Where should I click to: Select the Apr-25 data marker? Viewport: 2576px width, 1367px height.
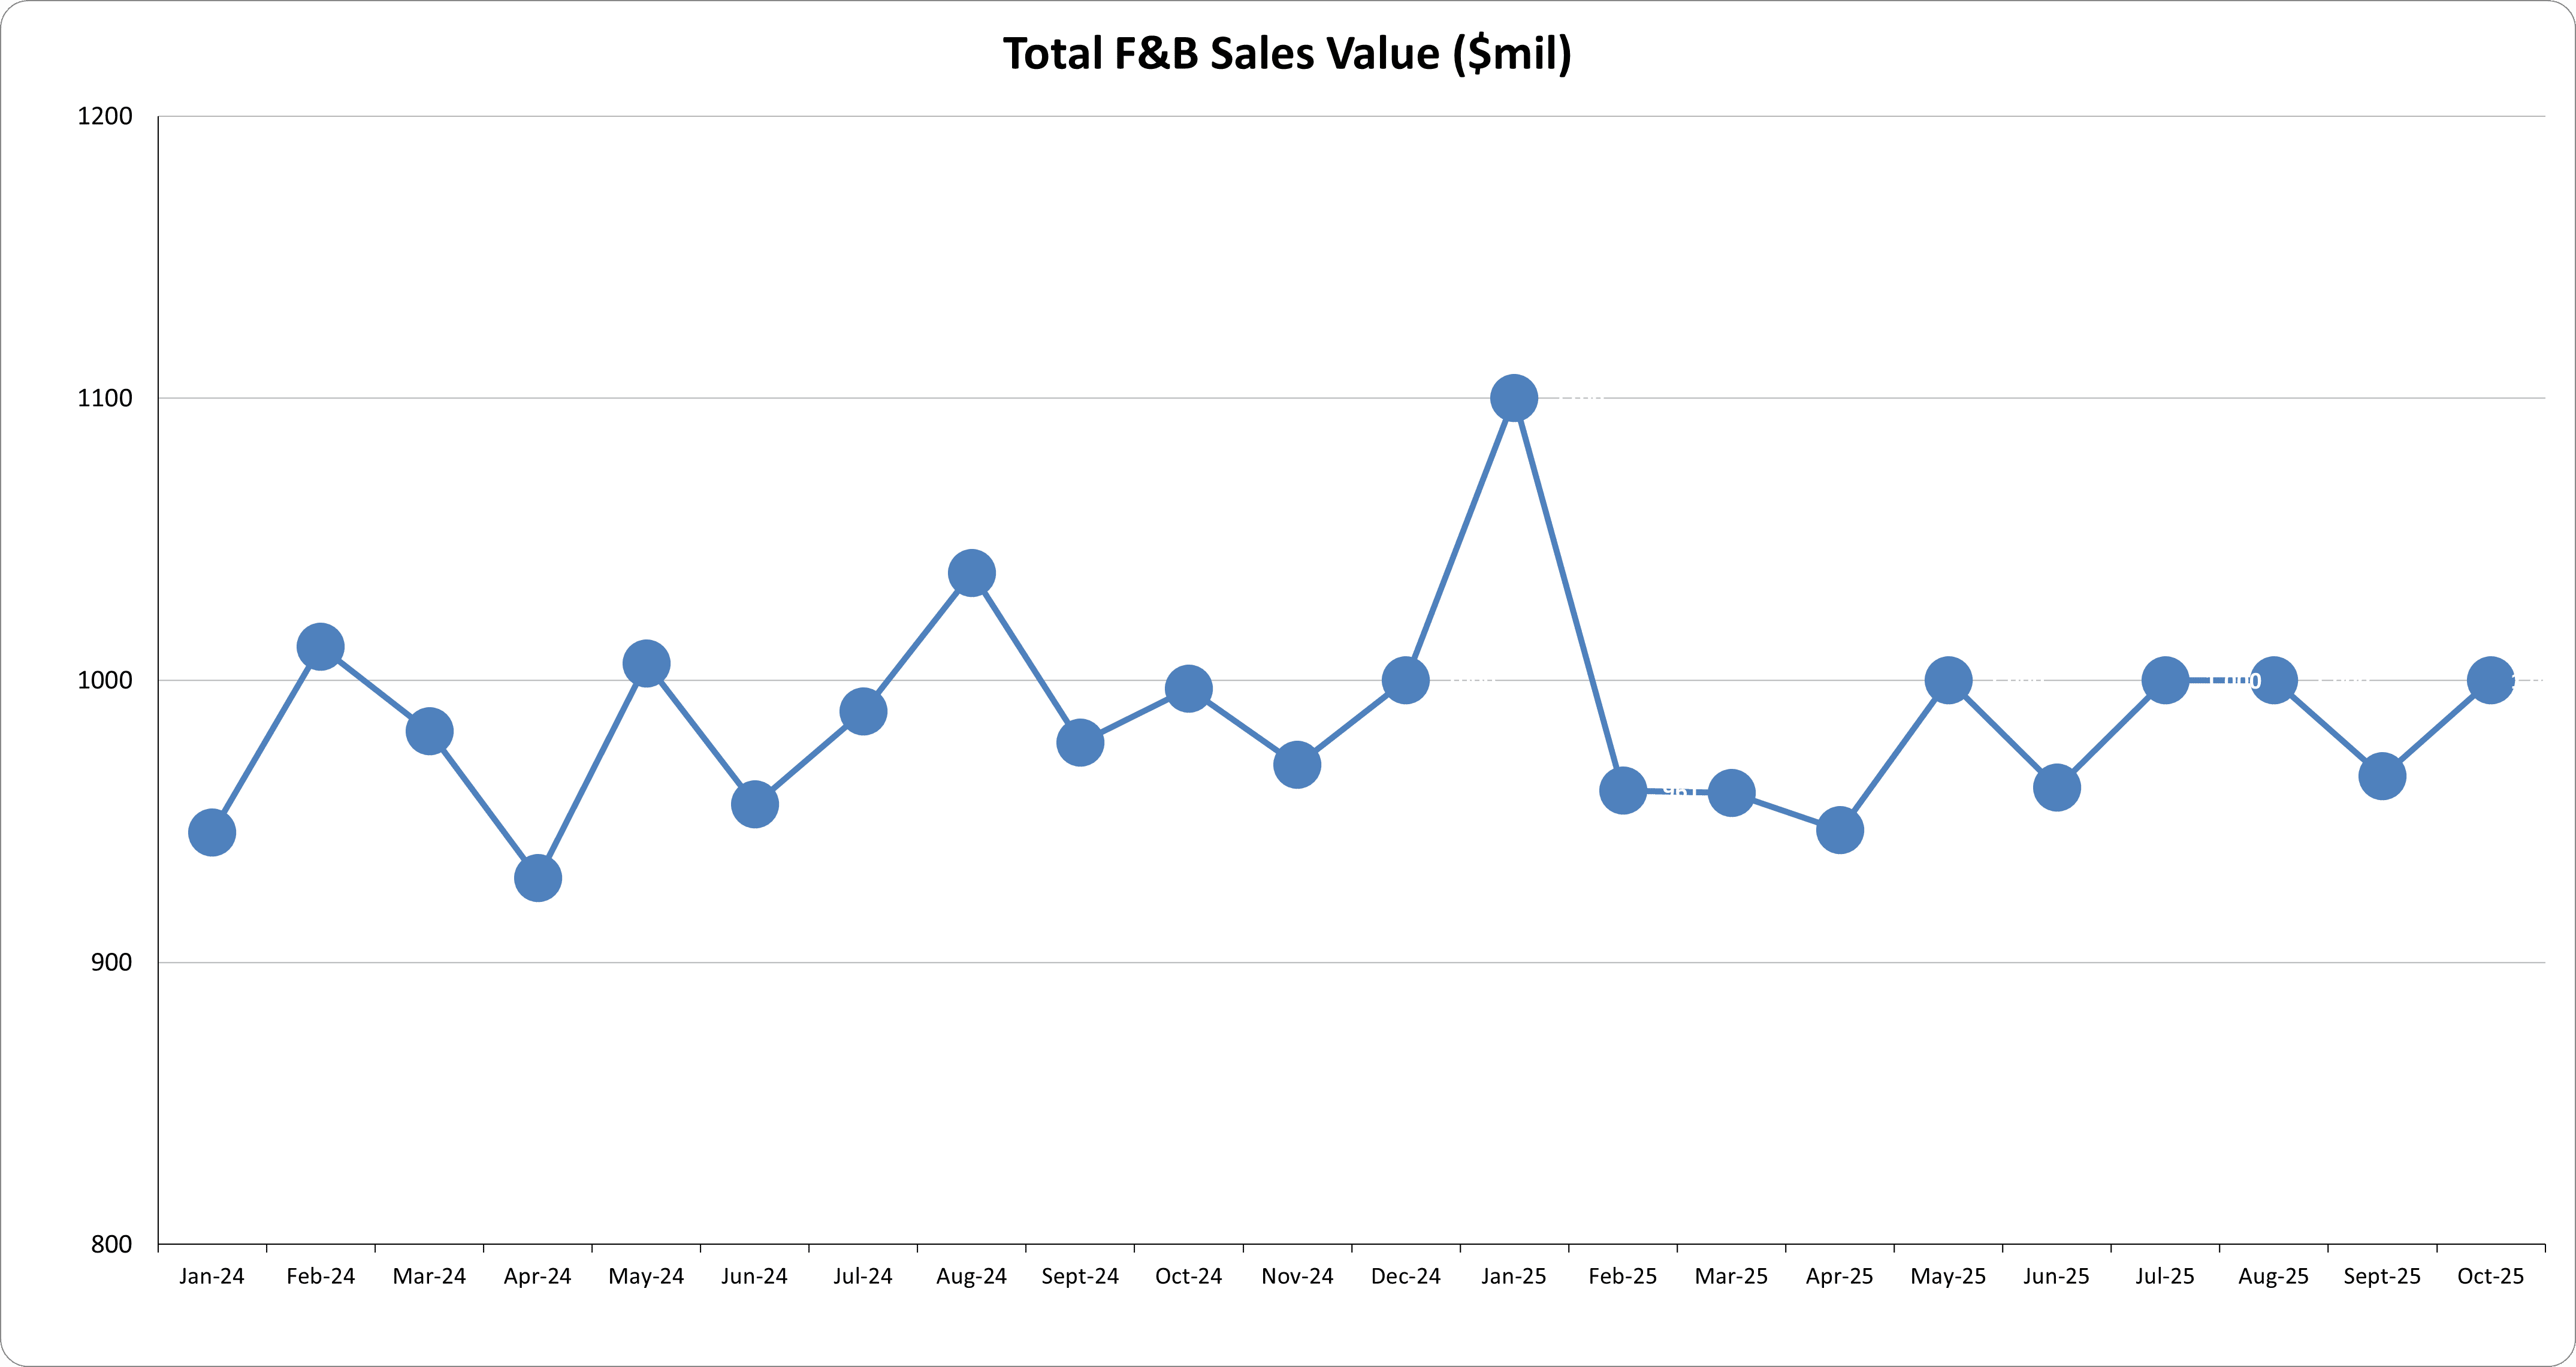(1840, 830)
